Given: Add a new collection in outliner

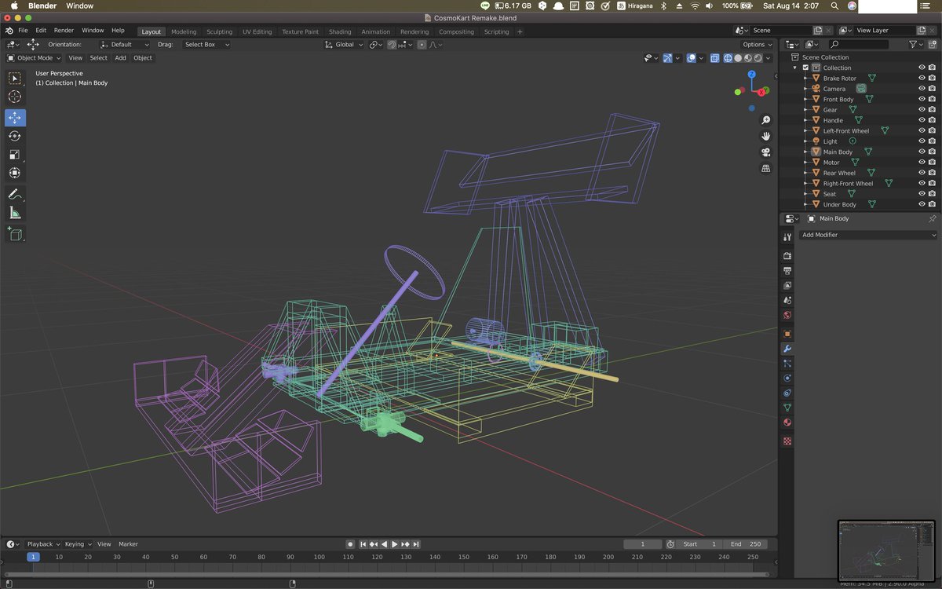Looking at the screenshot, I should click(x=931, y=45).
